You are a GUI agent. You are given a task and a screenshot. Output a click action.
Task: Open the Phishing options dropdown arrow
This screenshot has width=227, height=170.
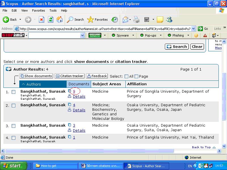(x=188, y=35)
